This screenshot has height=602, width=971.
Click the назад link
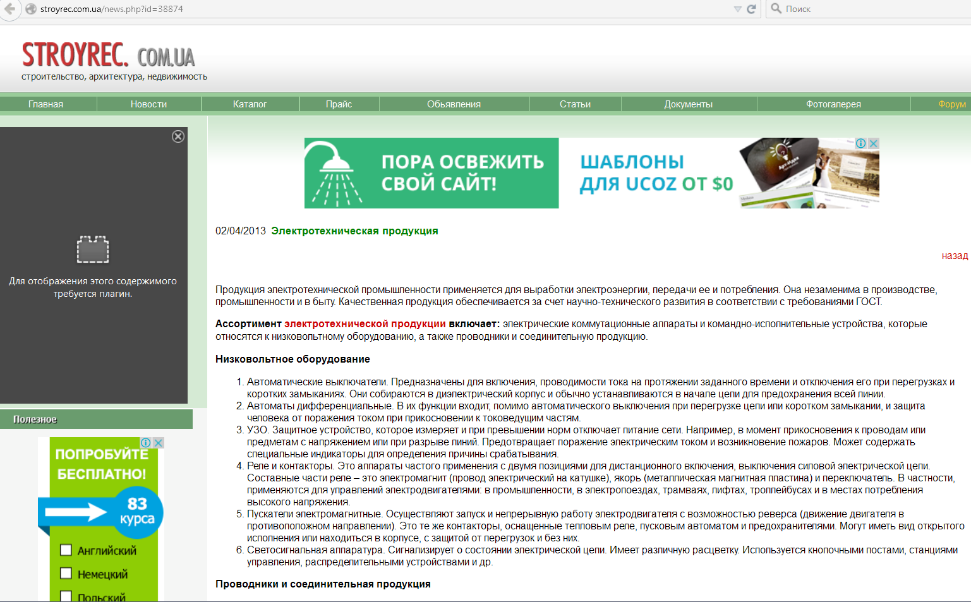pos(955,256)
